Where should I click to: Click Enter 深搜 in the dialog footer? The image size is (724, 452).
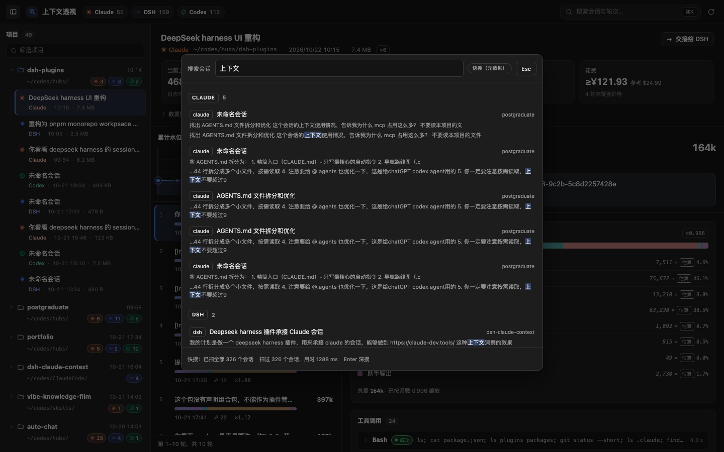[356, 359]
